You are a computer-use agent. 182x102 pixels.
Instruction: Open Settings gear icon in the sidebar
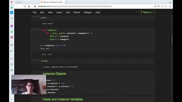click(12, 70)
